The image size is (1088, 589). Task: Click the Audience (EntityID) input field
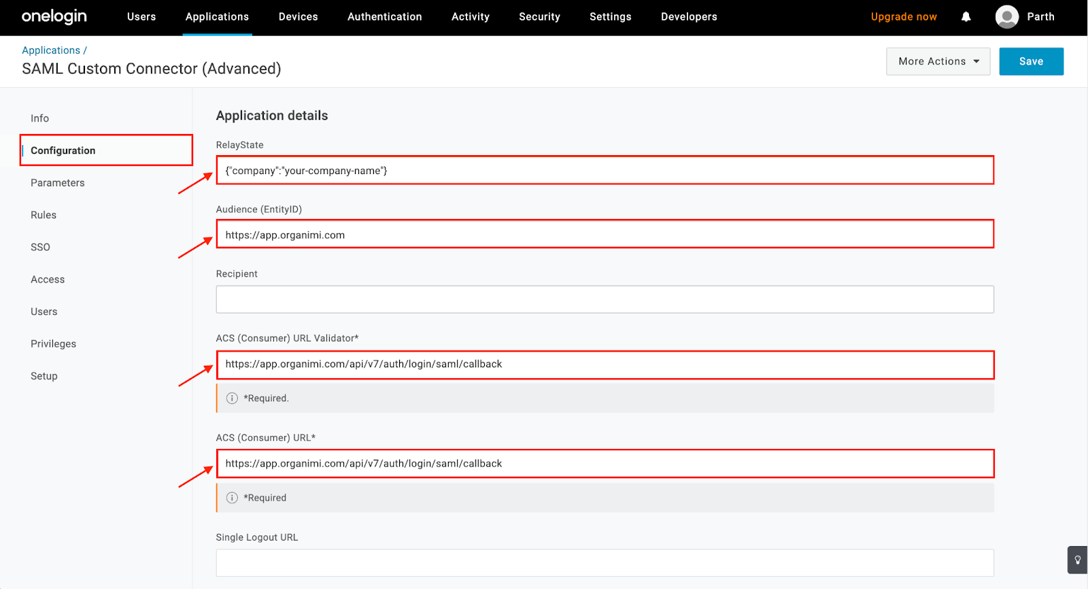[x=605, y=235]
